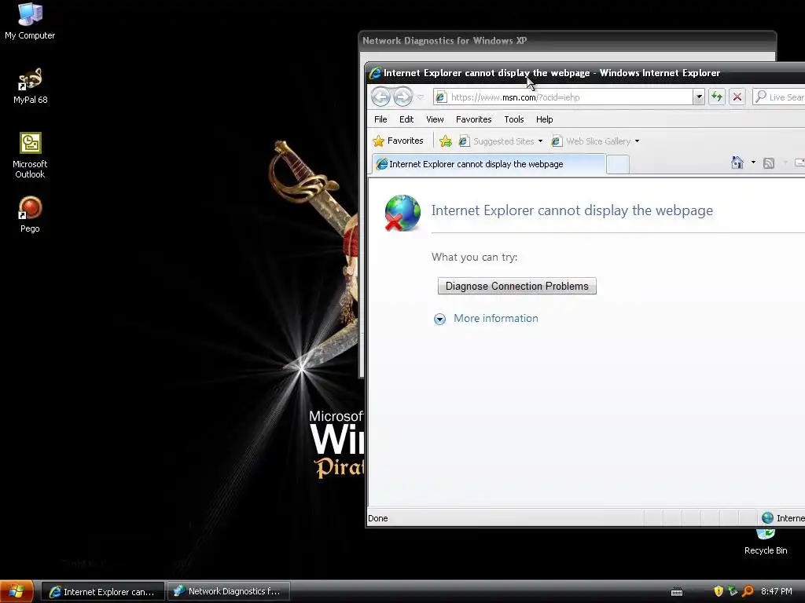This screenshot has width=805, height=603.
Task: Open the Edit menu
Action: coord(406,119)
